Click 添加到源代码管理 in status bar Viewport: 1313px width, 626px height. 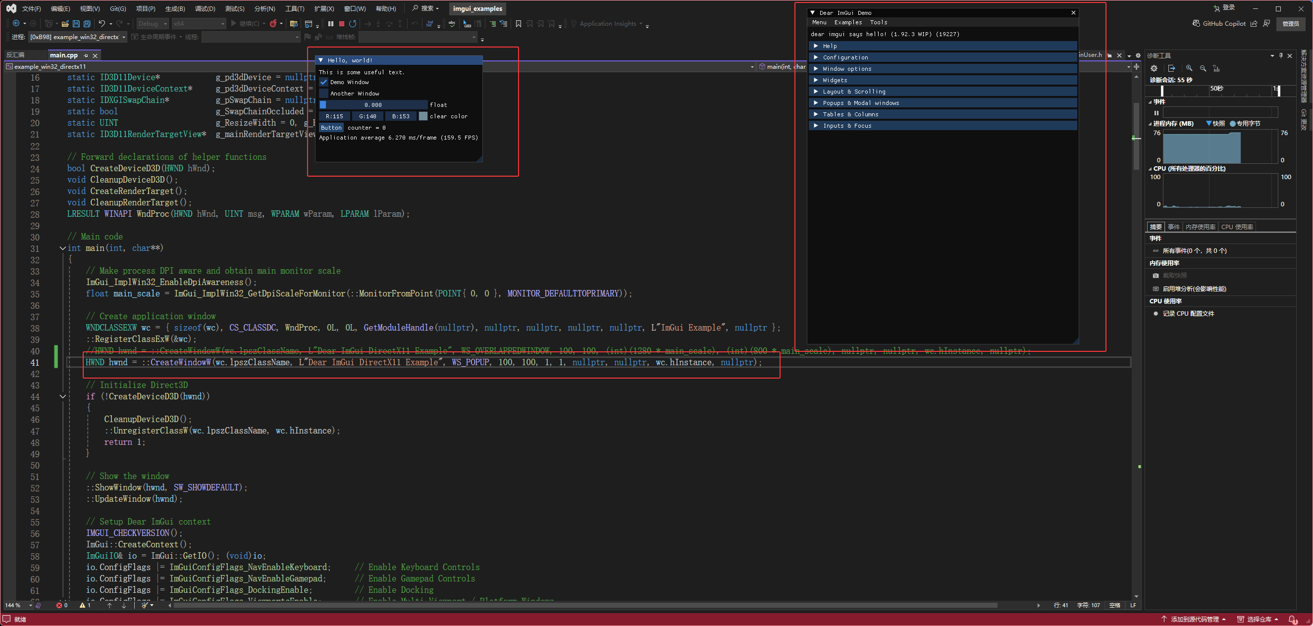click(1193, 620)
